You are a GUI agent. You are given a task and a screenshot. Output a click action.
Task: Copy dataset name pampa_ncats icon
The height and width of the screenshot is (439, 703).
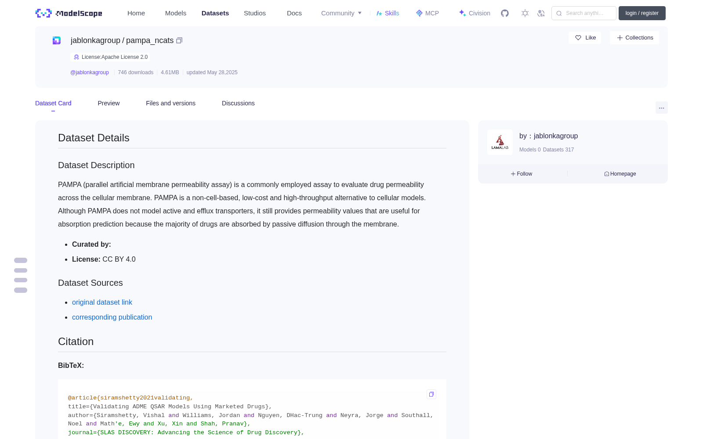click(179, 40)
